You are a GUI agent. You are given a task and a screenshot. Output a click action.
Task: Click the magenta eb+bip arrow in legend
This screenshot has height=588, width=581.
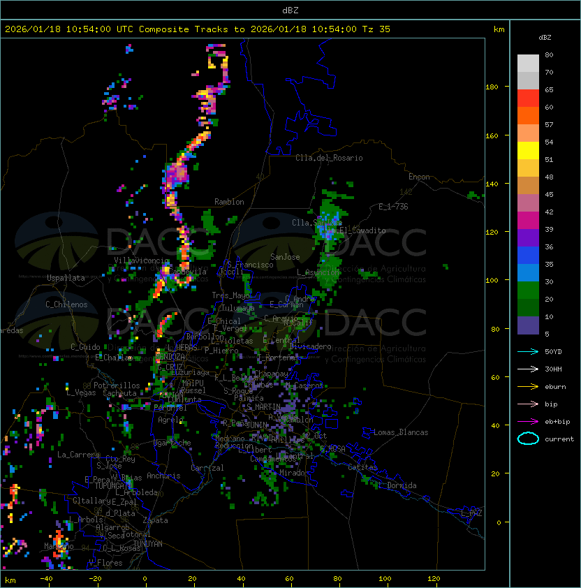(528, 422)
